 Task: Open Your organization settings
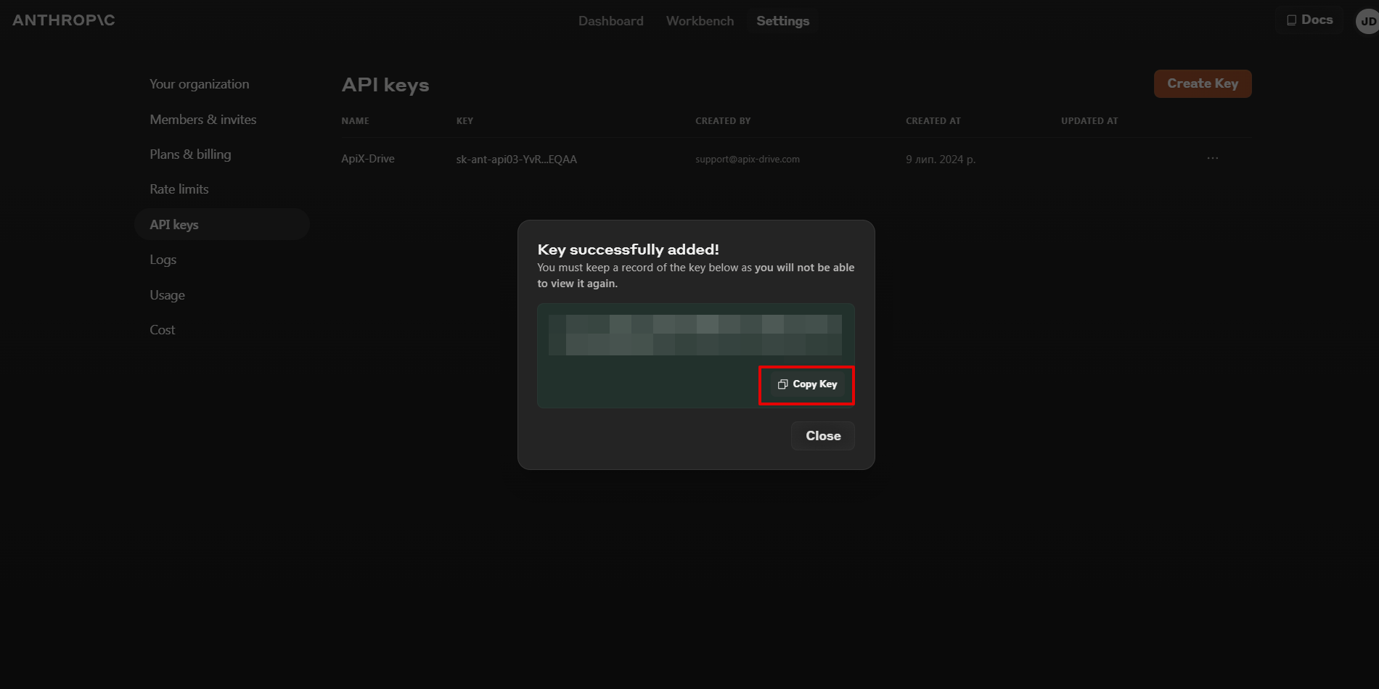click(200, 84)
